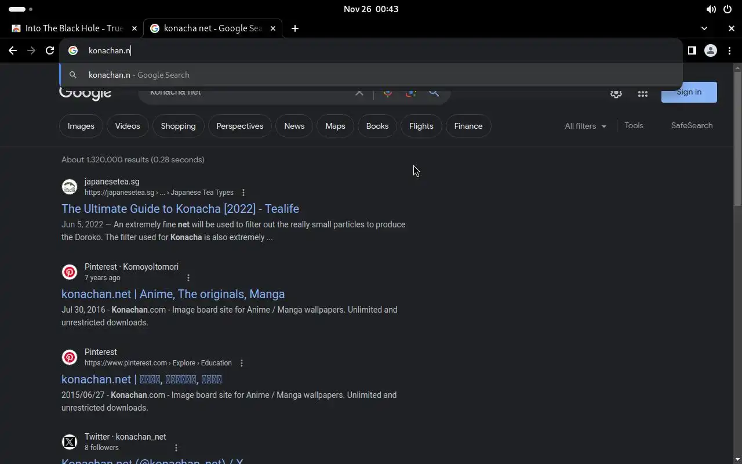Toggle the browser side panel
Image resolution: width=742 pixels, height=464 pixels.
(x=692, y=50)
